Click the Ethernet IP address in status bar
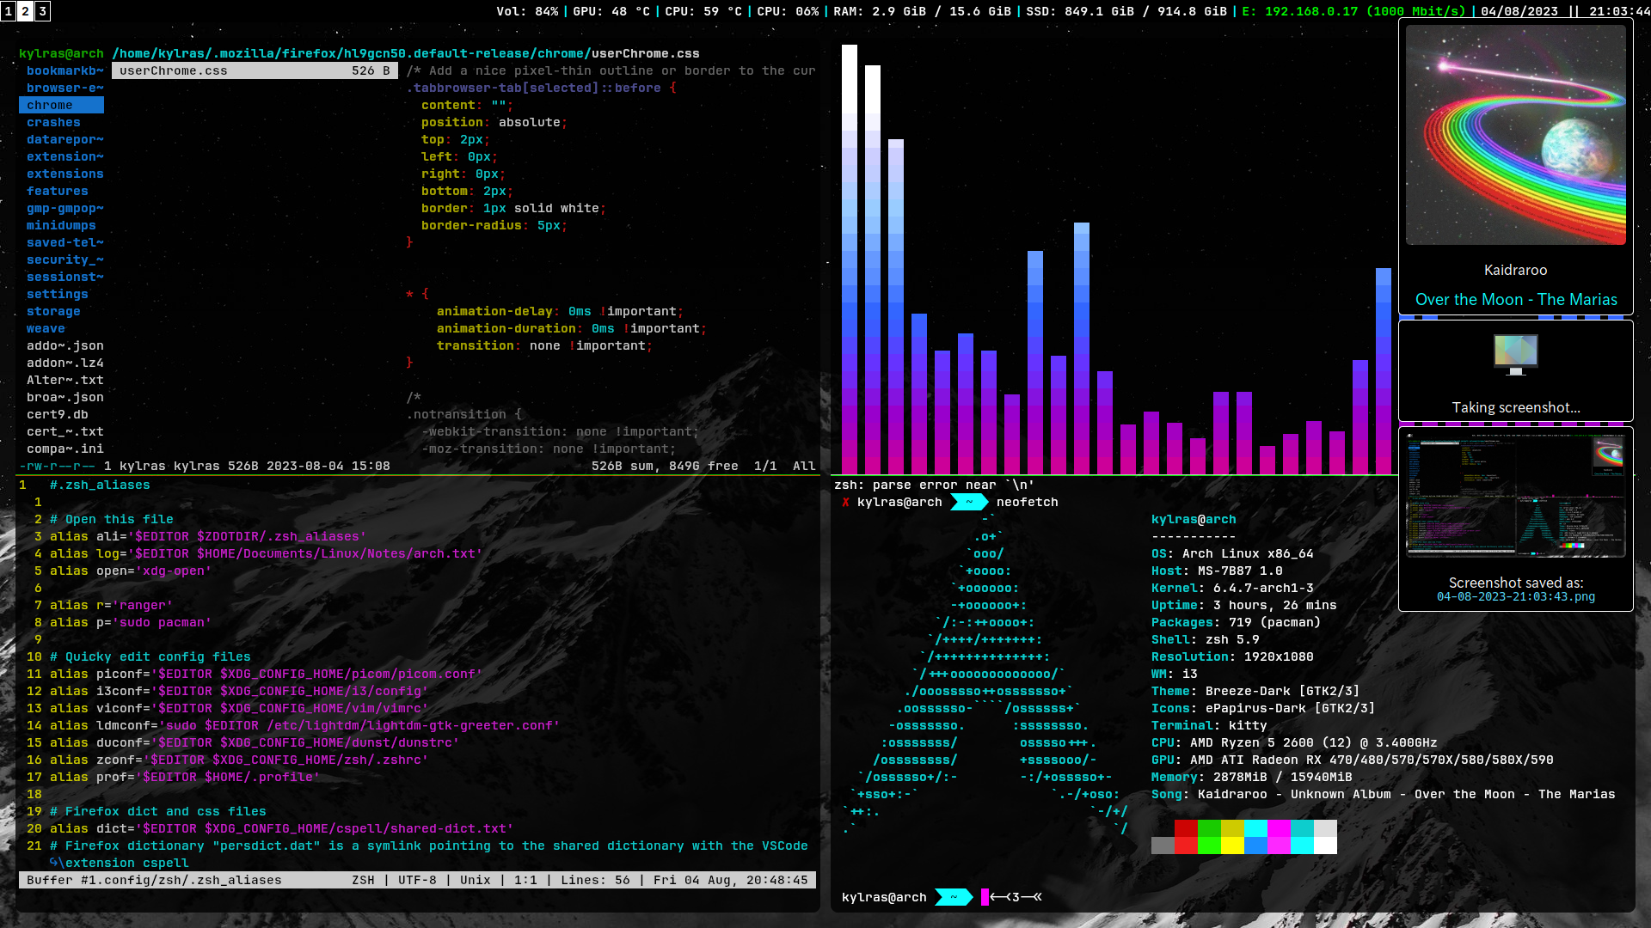Screen dimensions: 1651x928 [1310, 11]
